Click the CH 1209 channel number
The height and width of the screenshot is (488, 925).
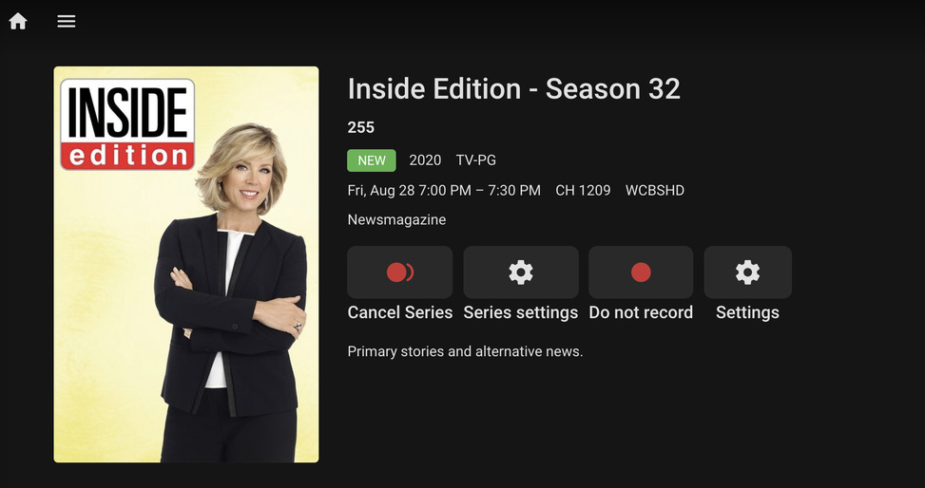pos(583,191)
